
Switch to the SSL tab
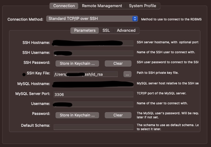tap(106, 30)
